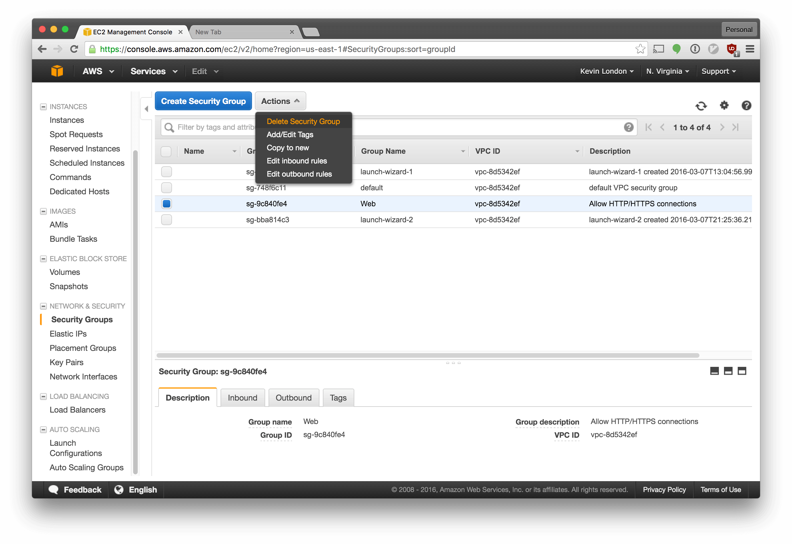Click the horizontal table scrollbar
The image size is (792, 544).
pos(427,355)
